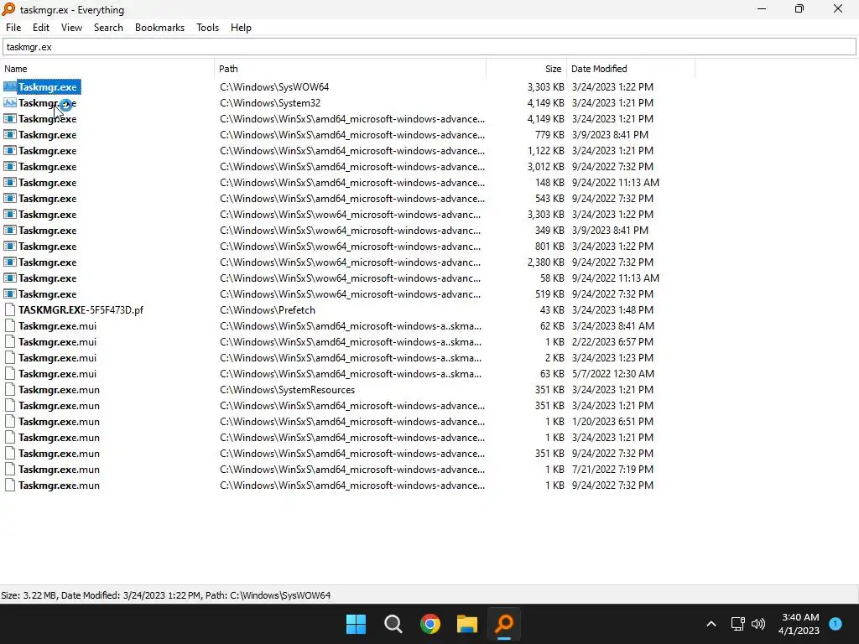Click the icon of the 2,380 KB Taskmgr.exe

point(10,262)
